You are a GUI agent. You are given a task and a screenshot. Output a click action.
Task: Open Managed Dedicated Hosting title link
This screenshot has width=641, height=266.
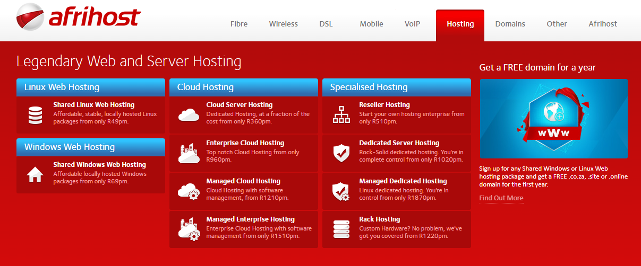[403, 181]
